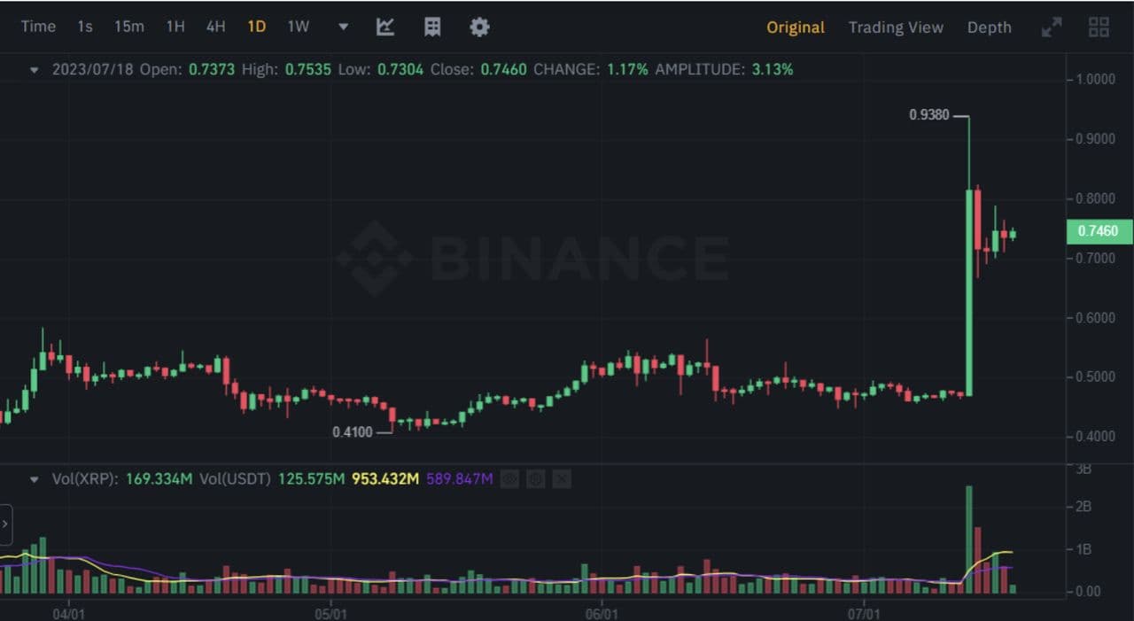Select the 1D candle interval
This screenshot has width=1134, height=621.
(x=256, y=27)
